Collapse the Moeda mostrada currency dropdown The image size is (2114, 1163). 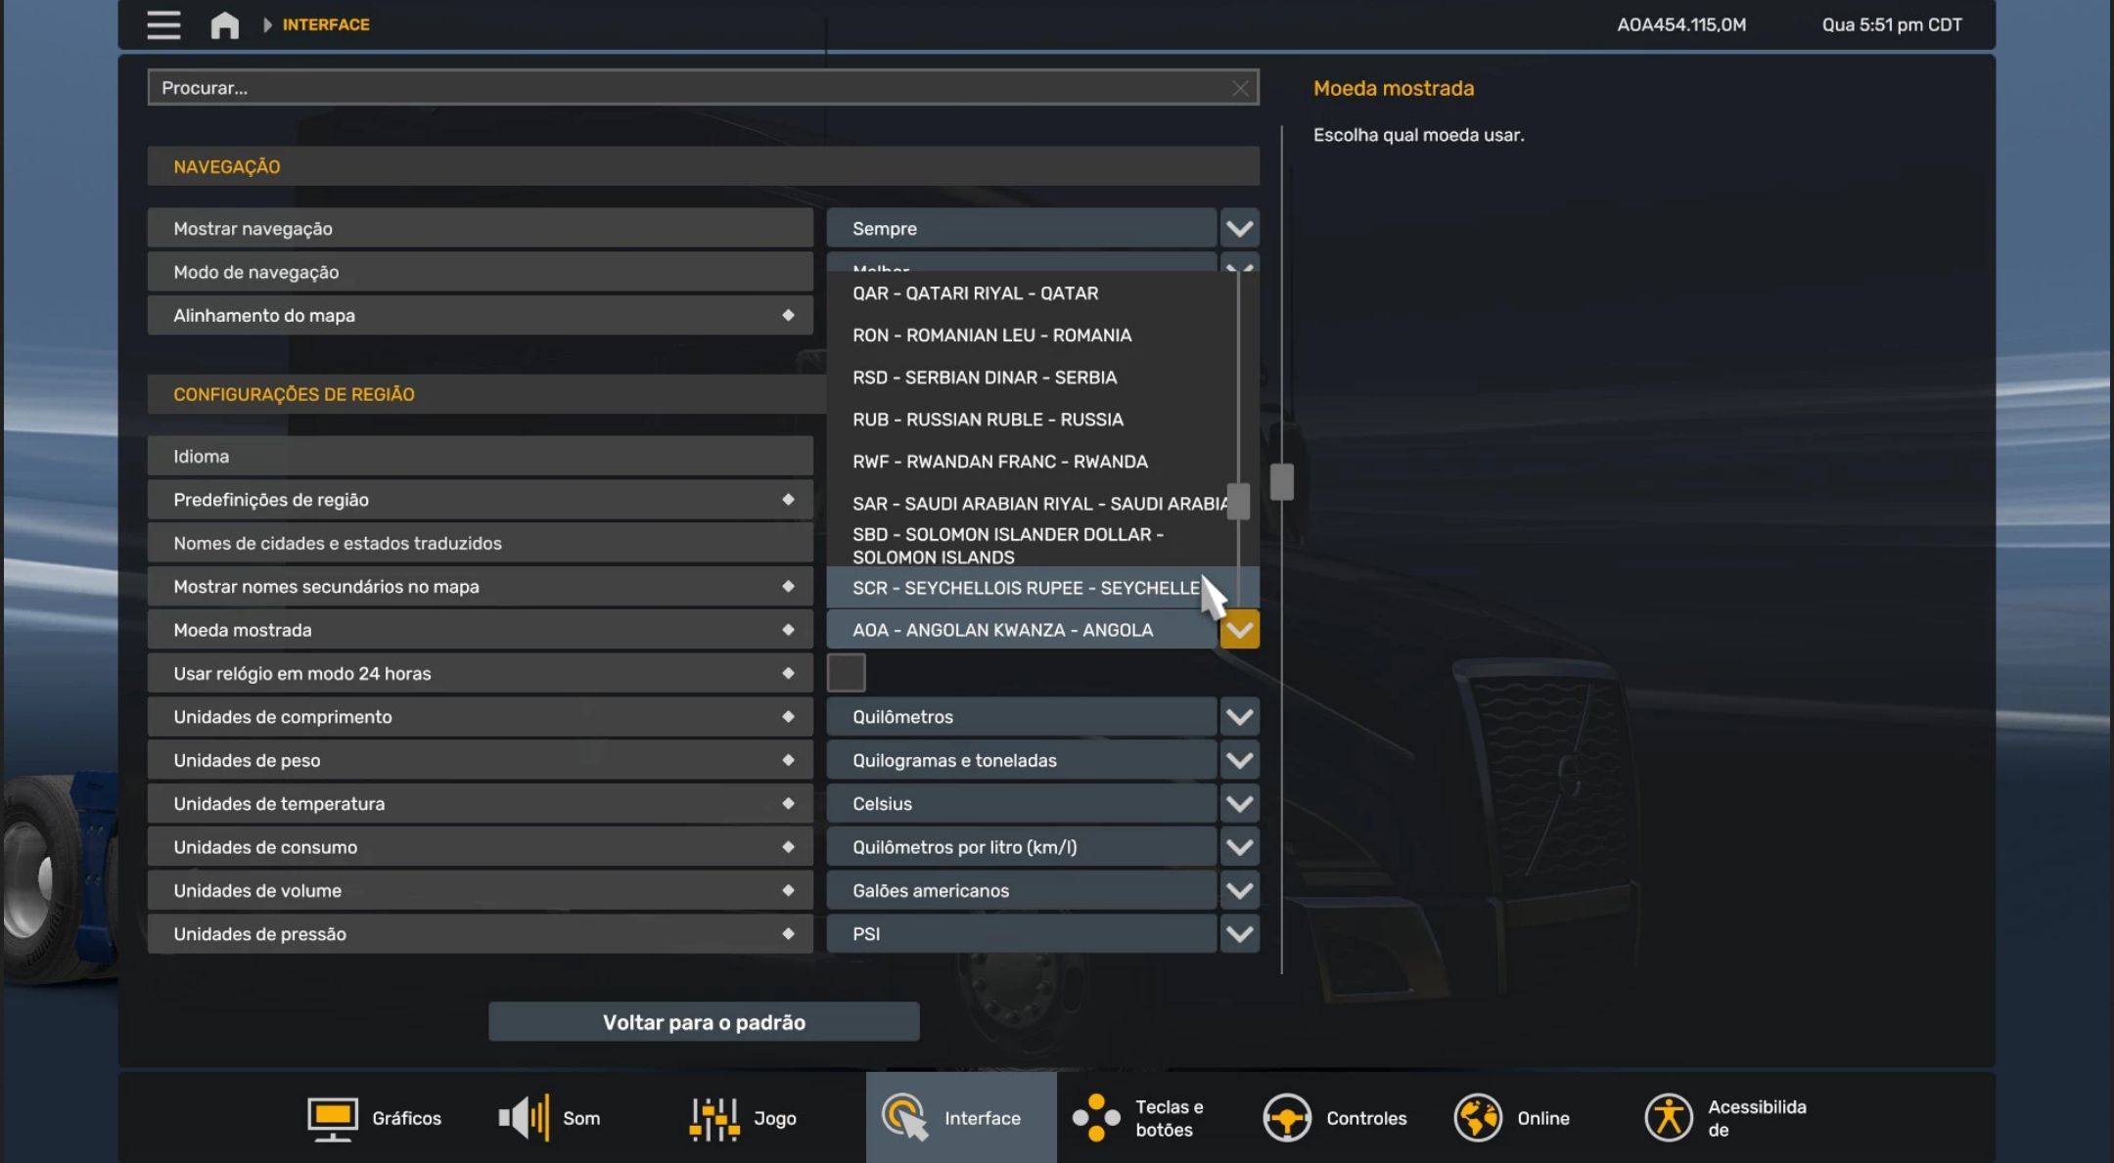[x=1239, y=630]
